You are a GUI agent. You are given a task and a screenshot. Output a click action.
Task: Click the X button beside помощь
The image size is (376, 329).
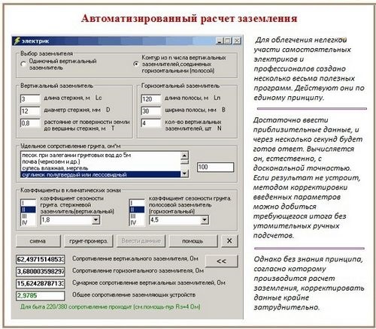(x=229, y=241)
